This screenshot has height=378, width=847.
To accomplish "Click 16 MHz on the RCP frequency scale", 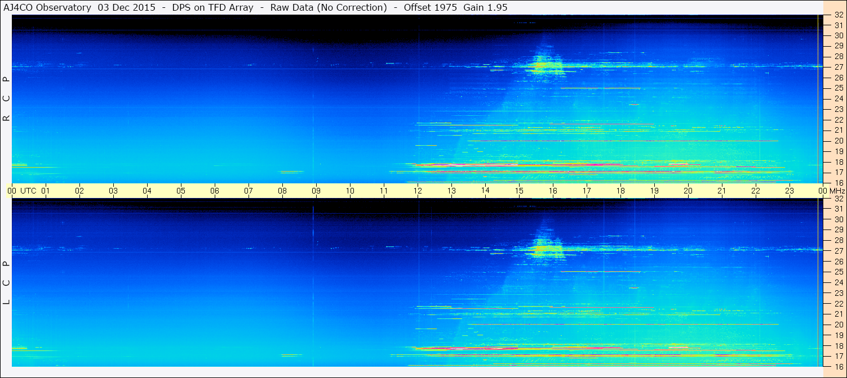I will [x=838, y=183].
